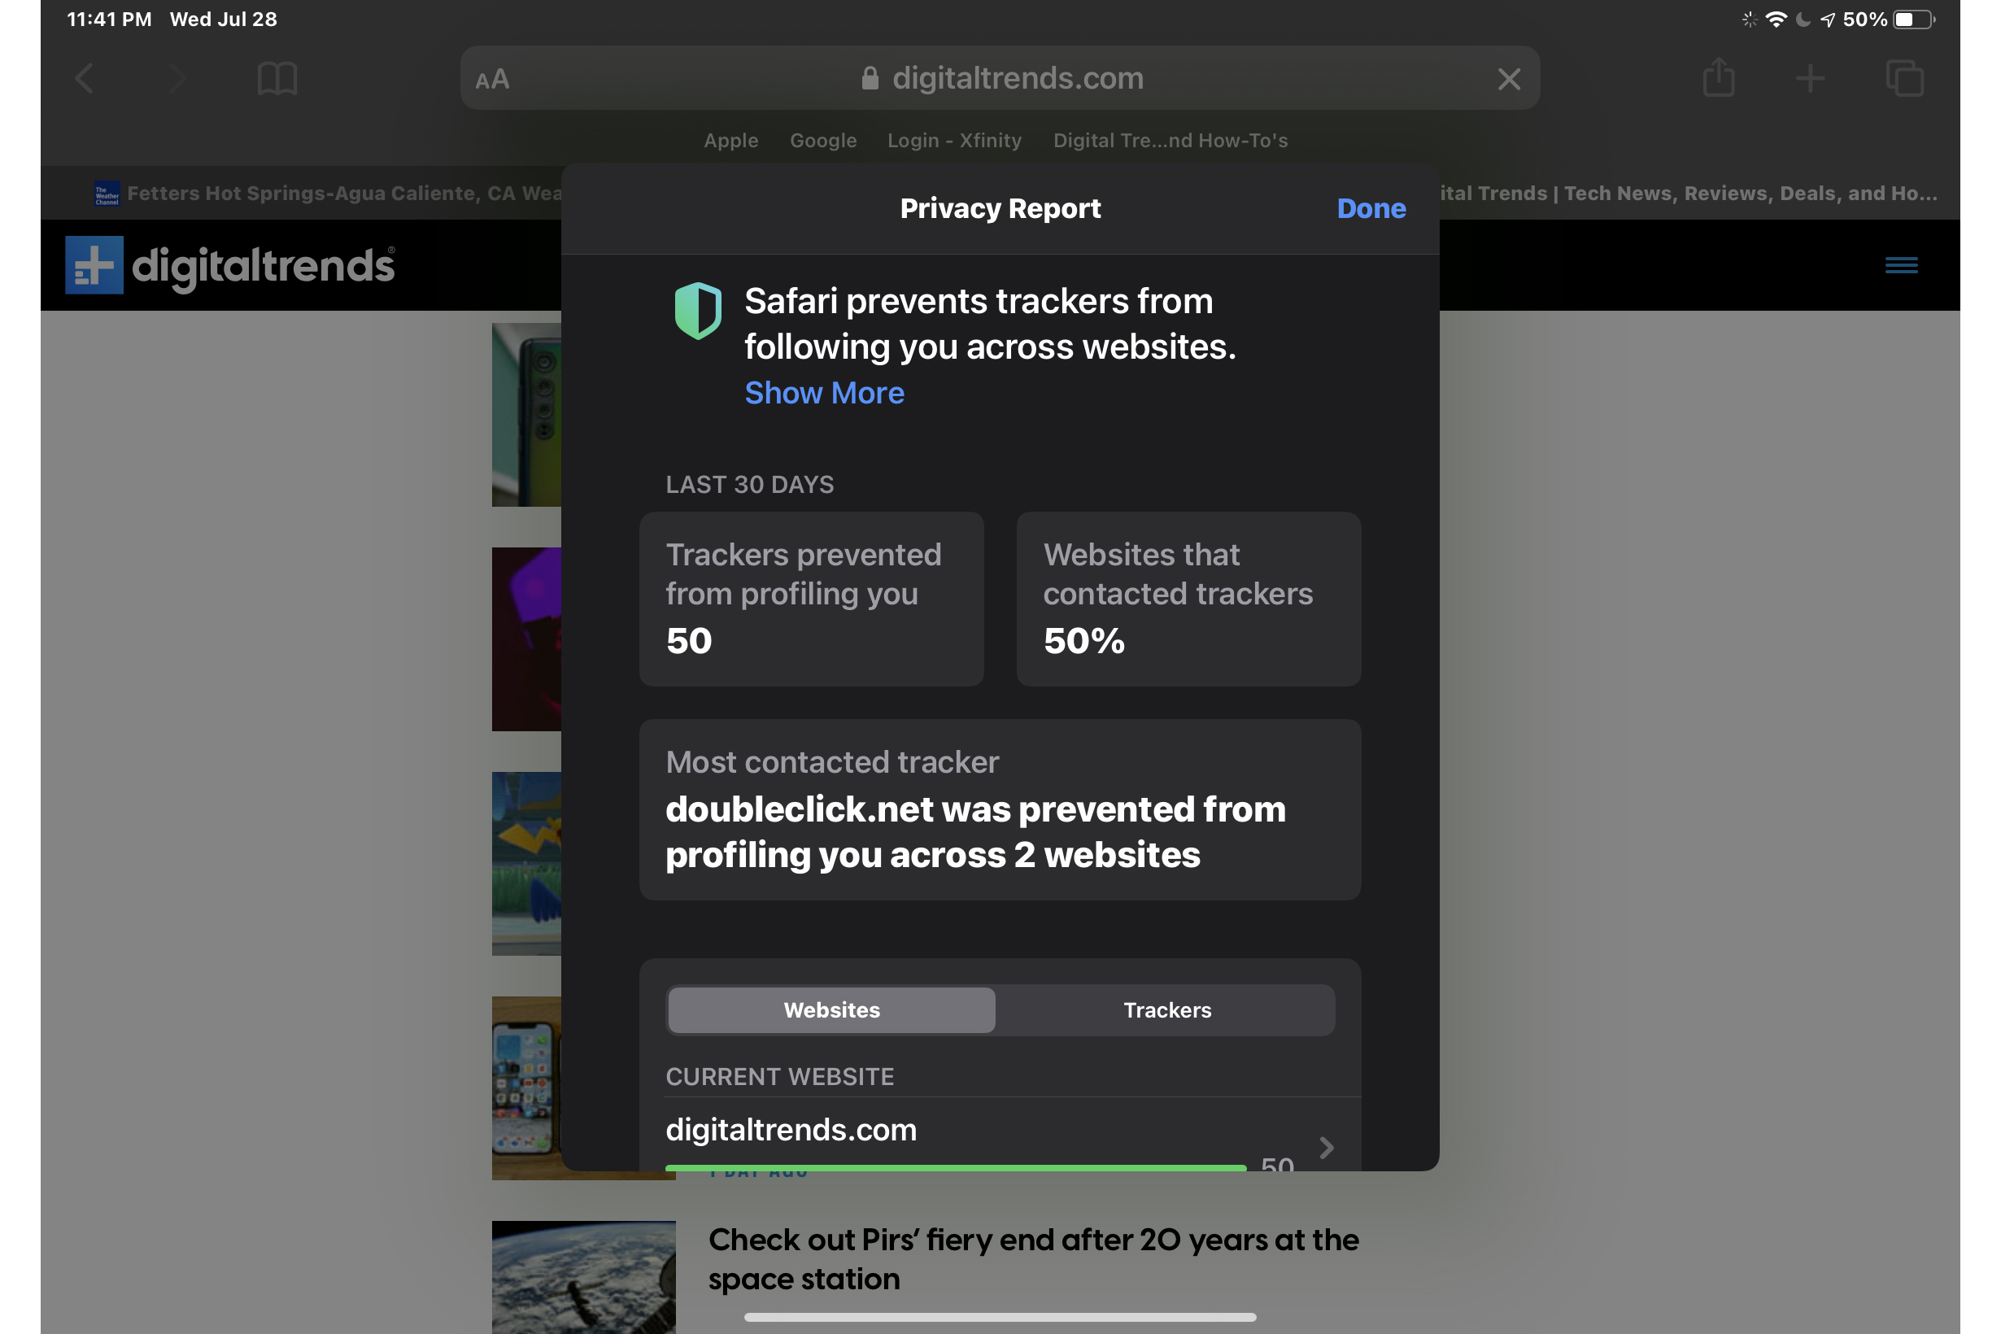
Task: Click the Wi-Fi status icon
Action: point(1776,20)
